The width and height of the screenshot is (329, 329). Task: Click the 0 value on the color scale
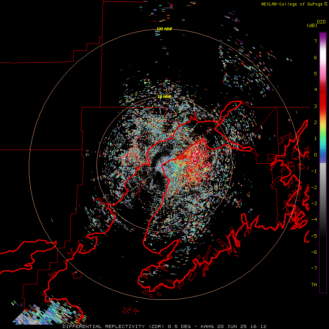315,155
